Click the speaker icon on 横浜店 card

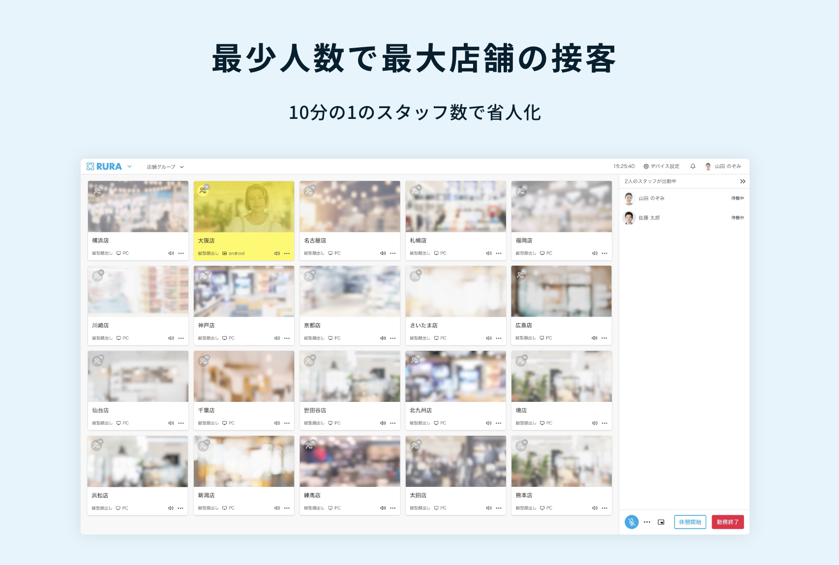[171, 254]
